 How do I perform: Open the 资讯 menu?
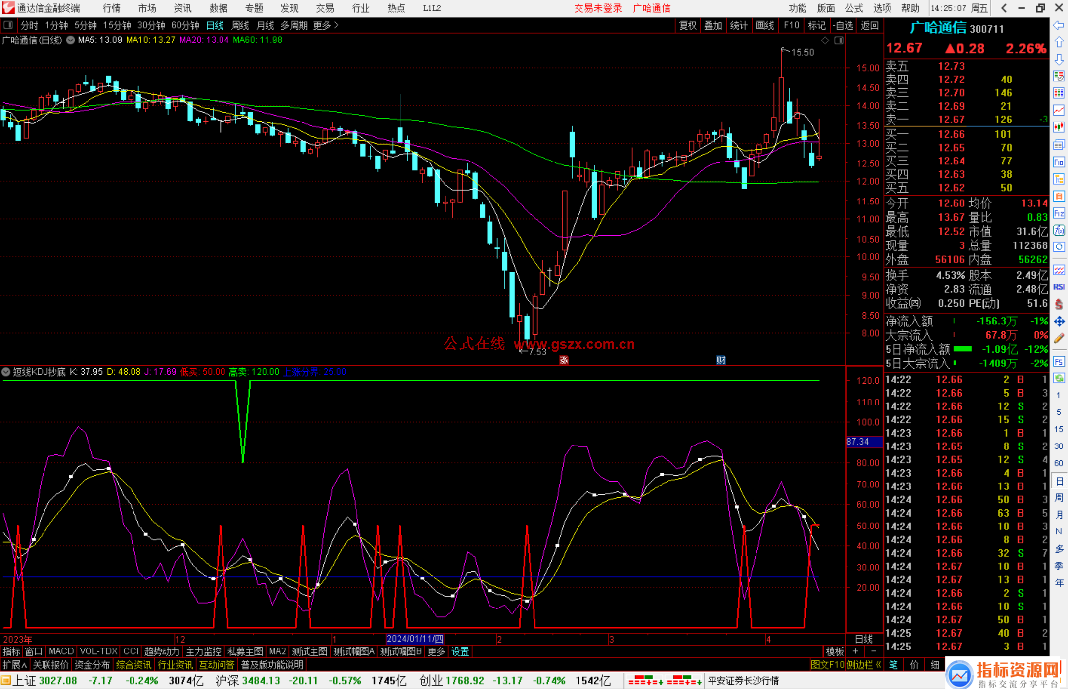coord(183,8)
